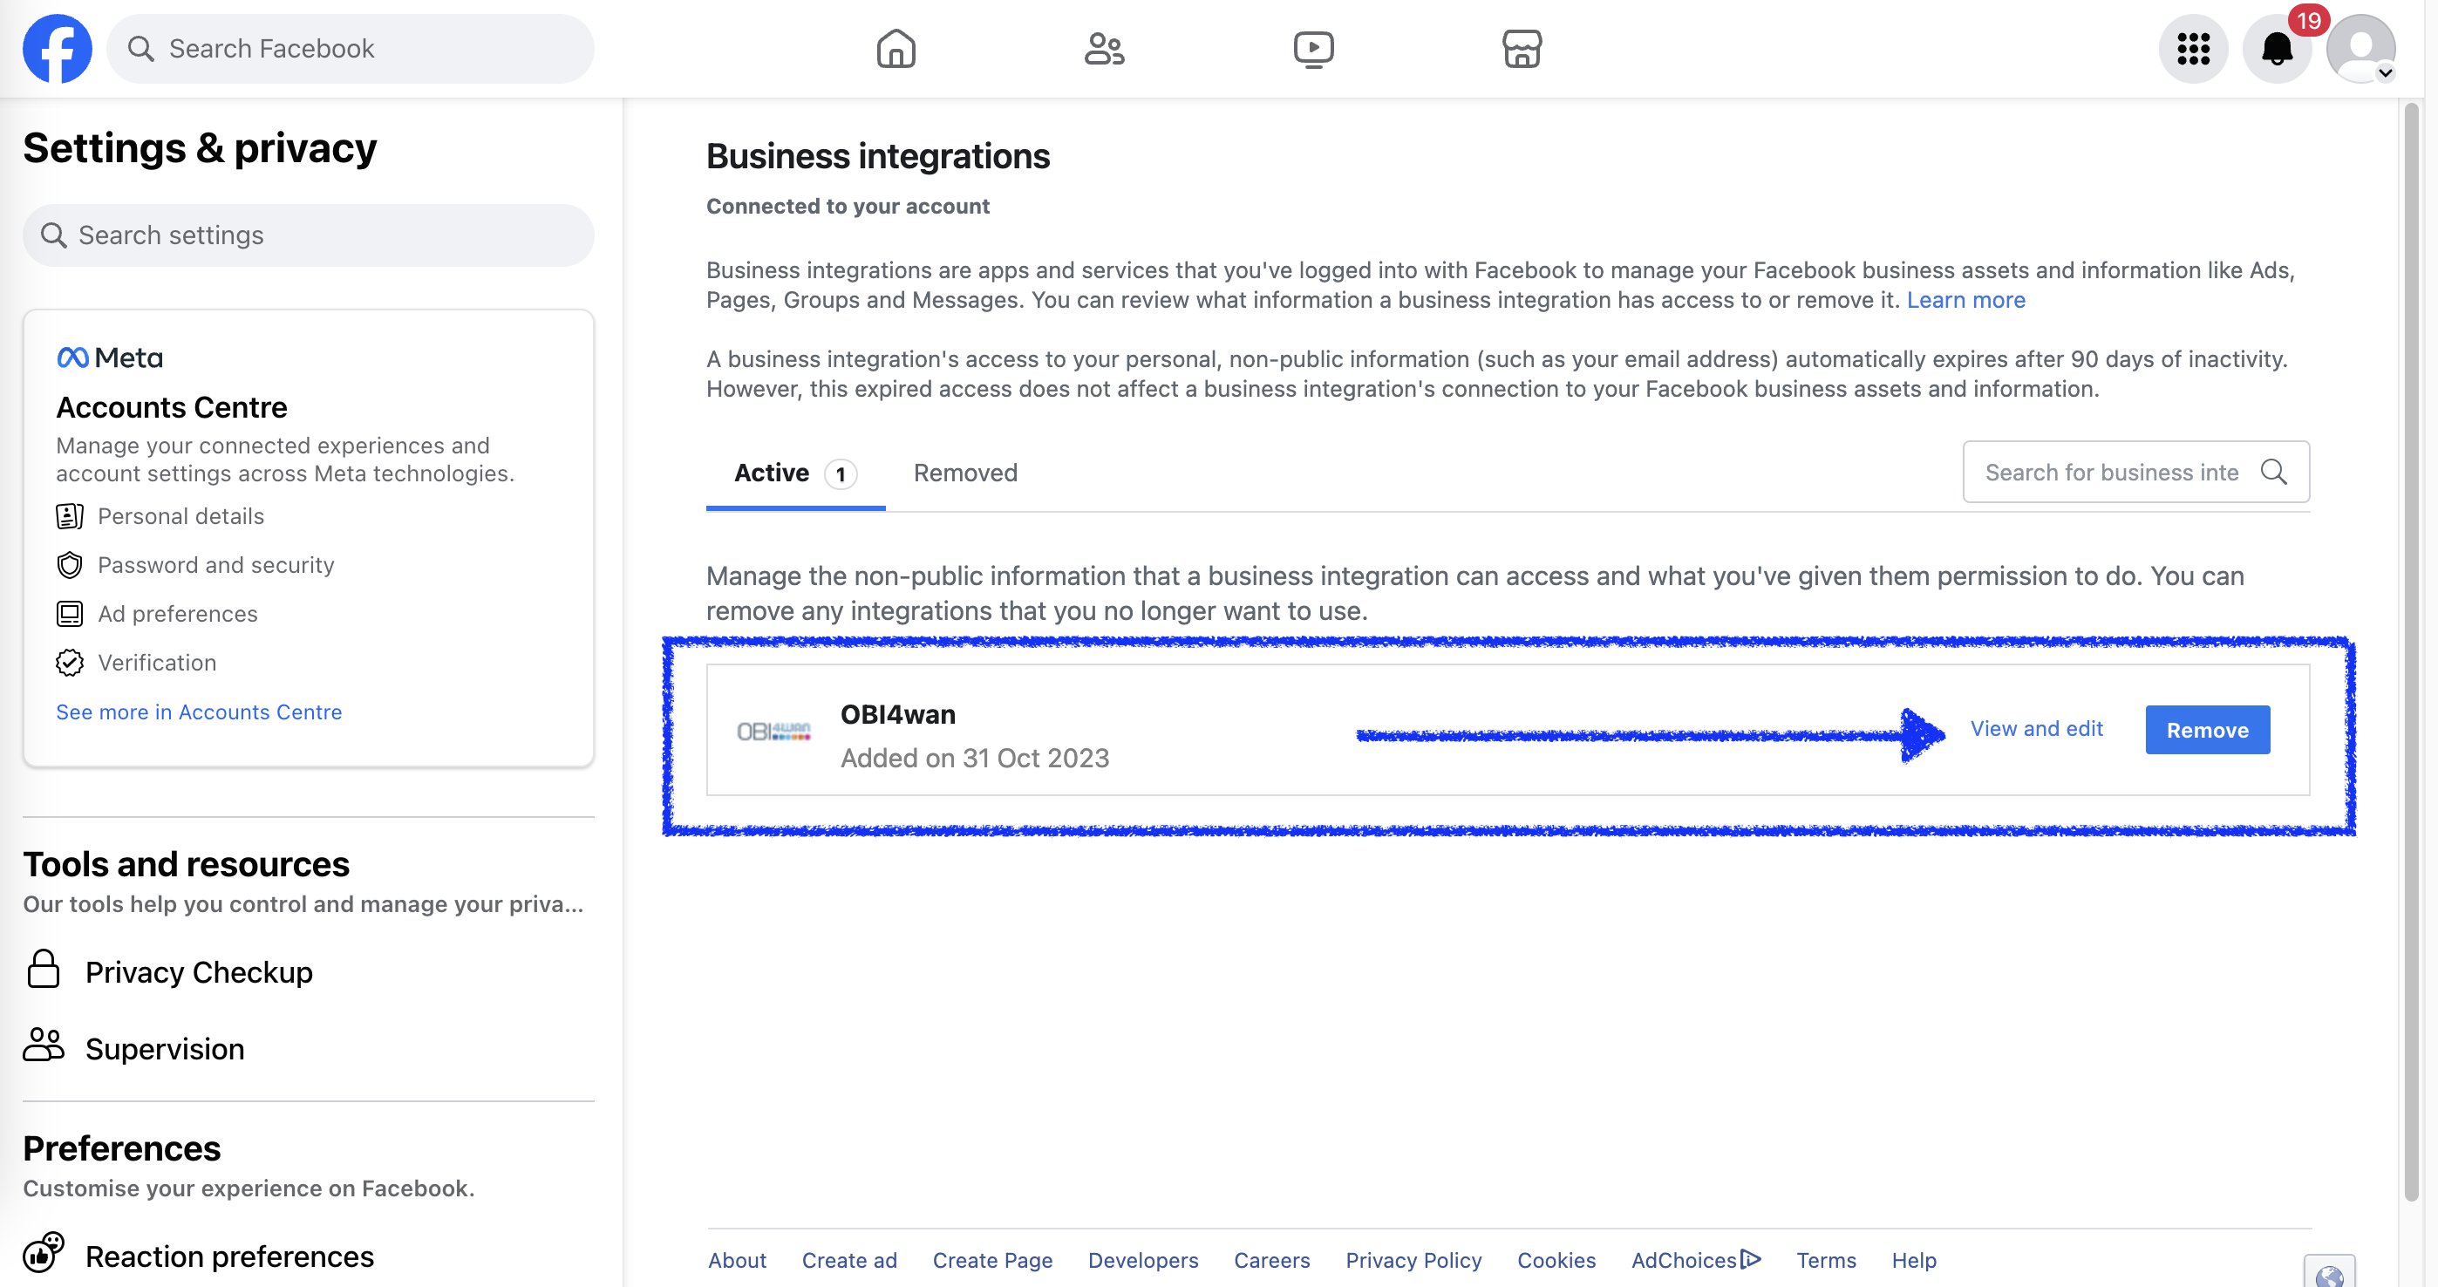Open Ad preferences

[177, 614]
